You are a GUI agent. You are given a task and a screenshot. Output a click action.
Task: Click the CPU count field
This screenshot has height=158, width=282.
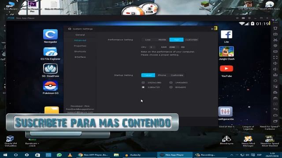(x=152, y=47)
